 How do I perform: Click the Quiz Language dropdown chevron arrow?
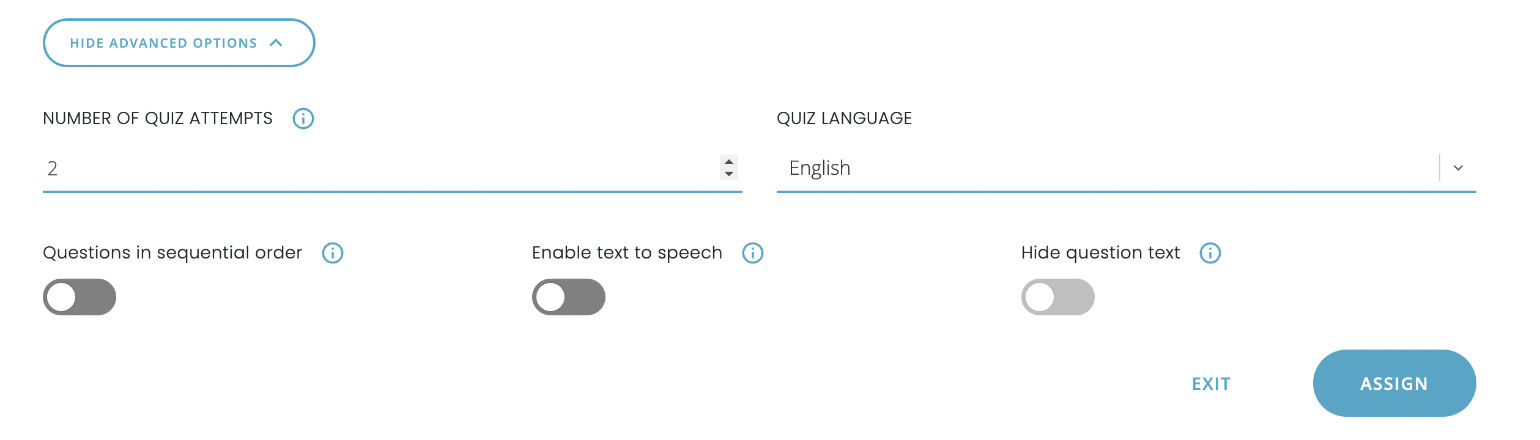(x=1458, y=168)
